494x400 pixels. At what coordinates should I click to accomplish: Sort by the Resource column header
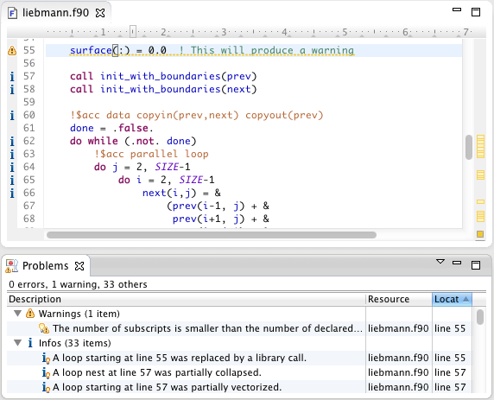pyautogui.click(x=398, y=299)
